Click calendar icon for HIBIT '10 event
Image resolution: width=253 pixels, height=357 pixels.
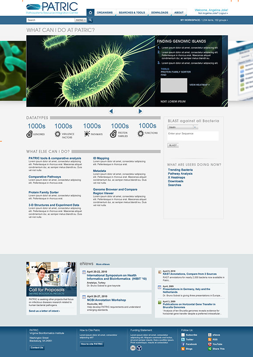tap(84, 272)
